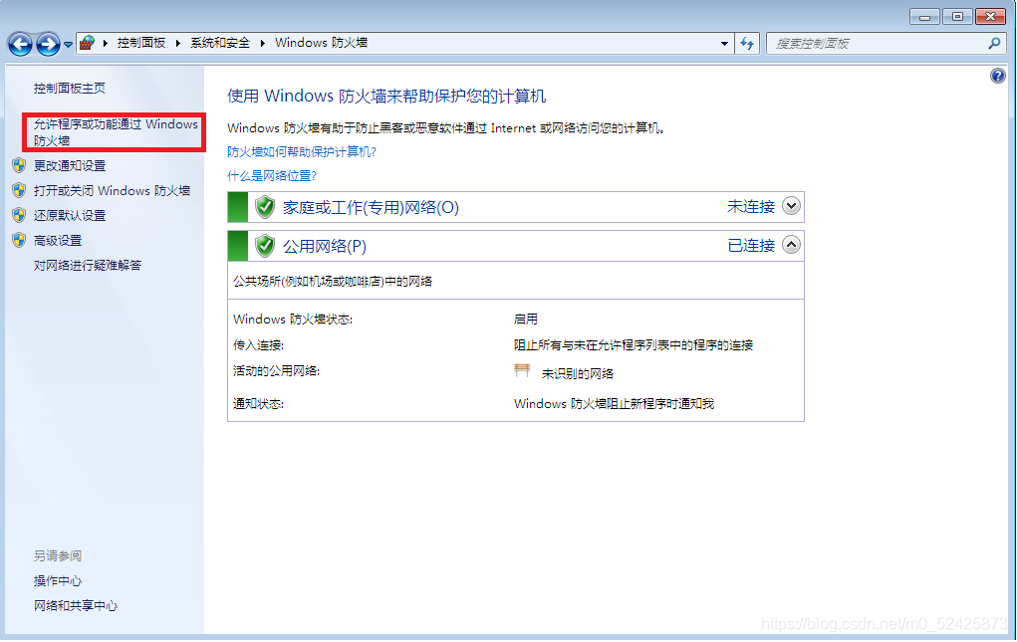
Task: Click shield icon beside 更改通知设置
Action: [19, 166]
